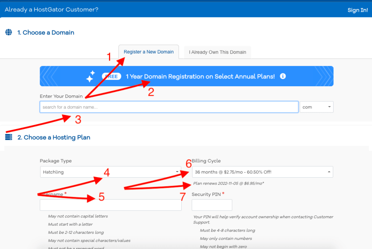Click the Plan renews 2022-11-05 note
372x249 pixels.
[229, 183]
